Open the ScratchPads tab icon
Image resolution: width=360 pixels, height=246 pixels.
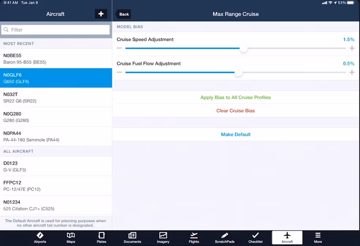[224, 235]
